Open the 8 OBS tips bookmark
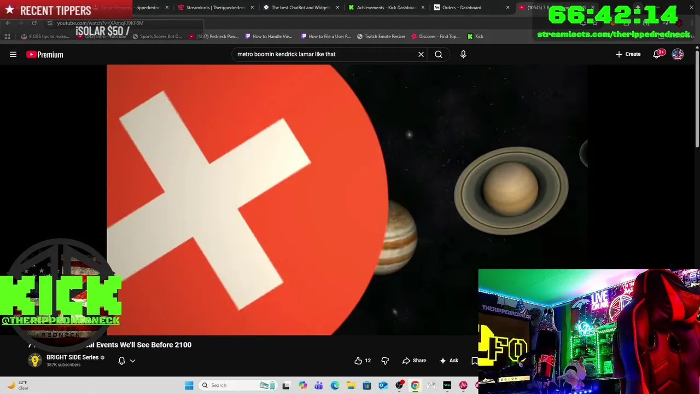The image size is (700, 394). click(45, 36)
